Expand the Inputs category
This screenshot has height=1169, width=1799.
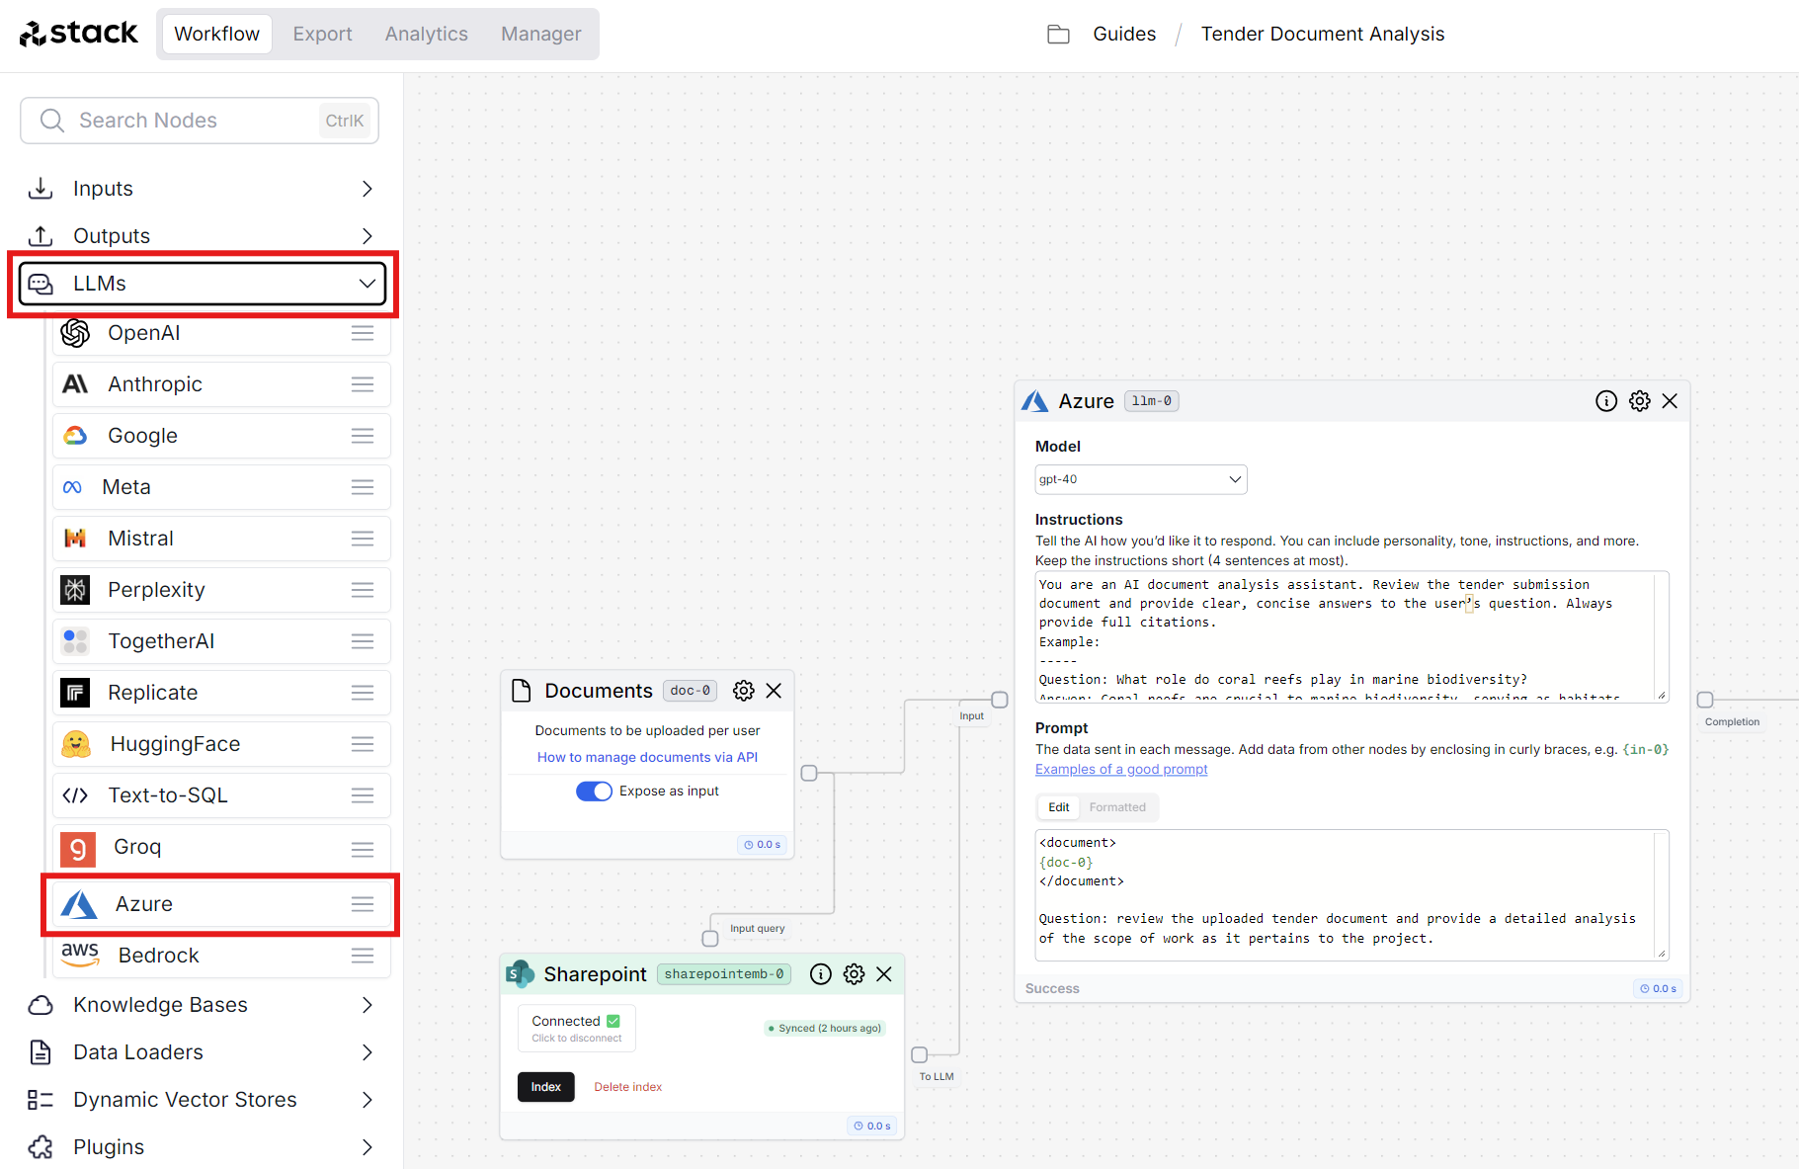[202, 189]
